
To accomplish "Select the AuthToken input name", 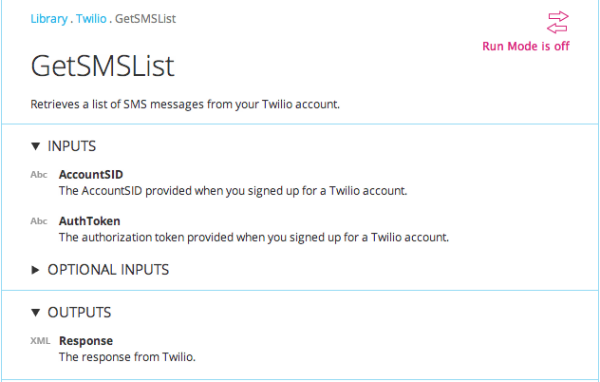I will 89,221.
